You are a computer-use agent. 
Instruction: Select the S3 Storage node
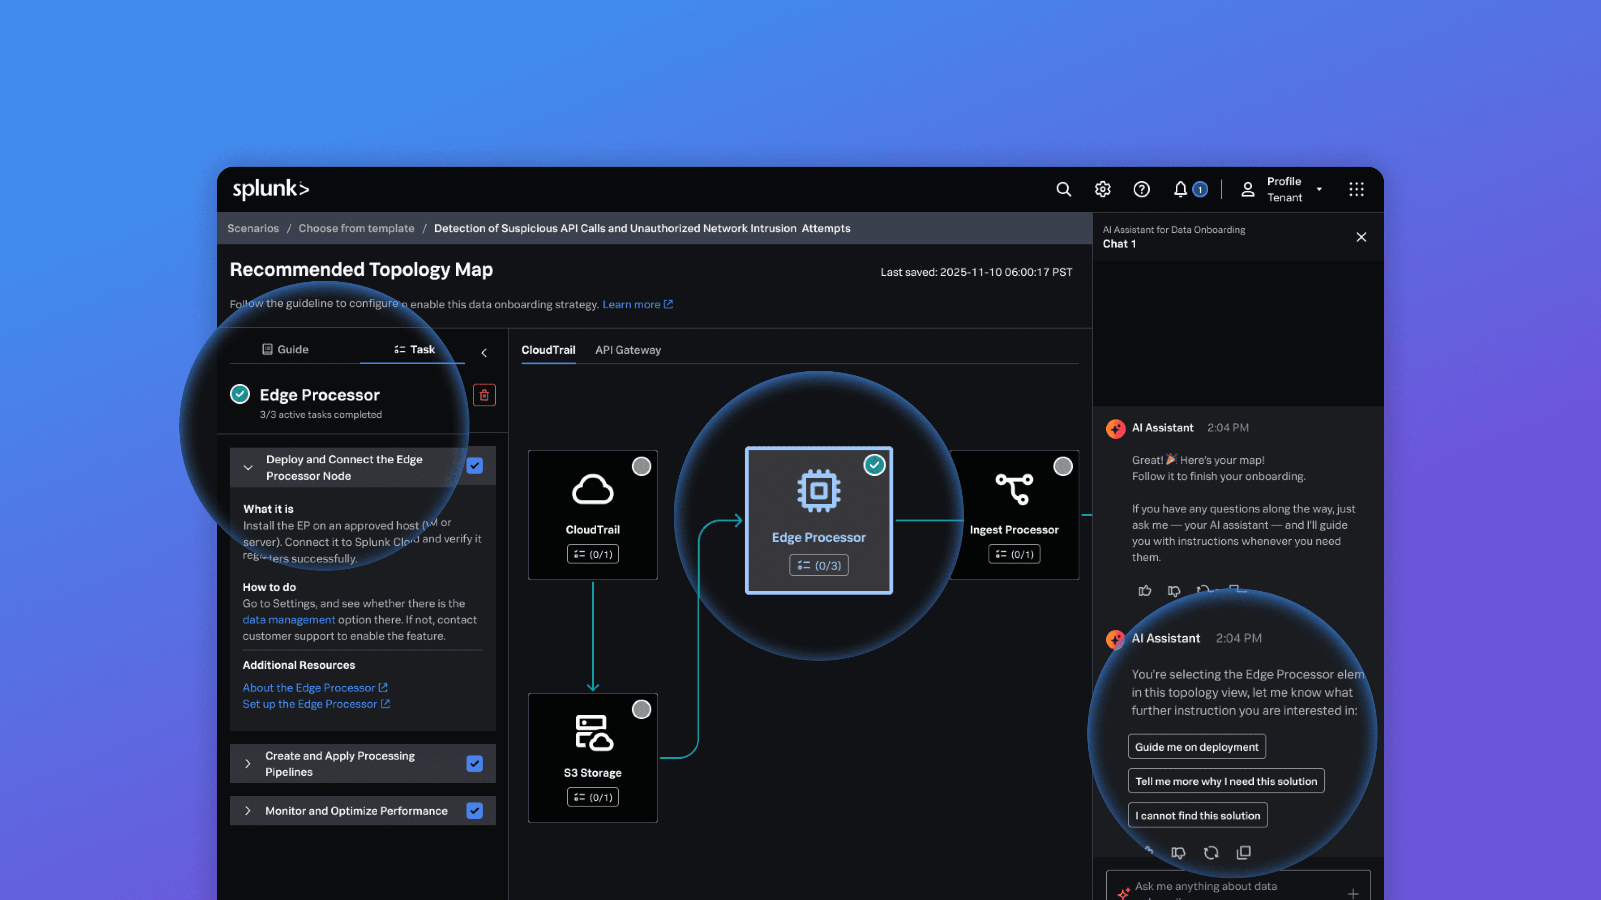point(592,757)
